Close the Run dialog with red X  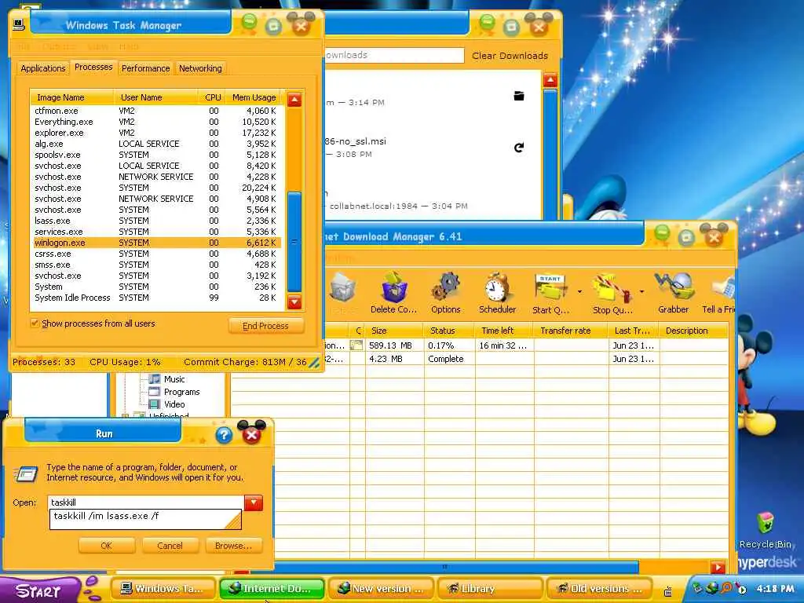[x=251, y=433]
